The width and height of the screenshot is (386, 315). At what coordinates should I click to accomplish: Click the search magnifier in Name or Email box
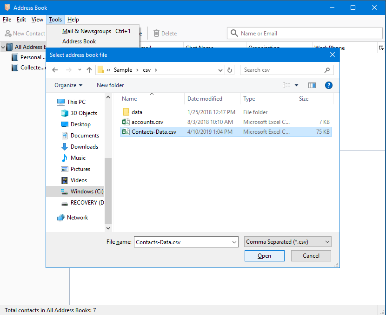tap(234, 33)
